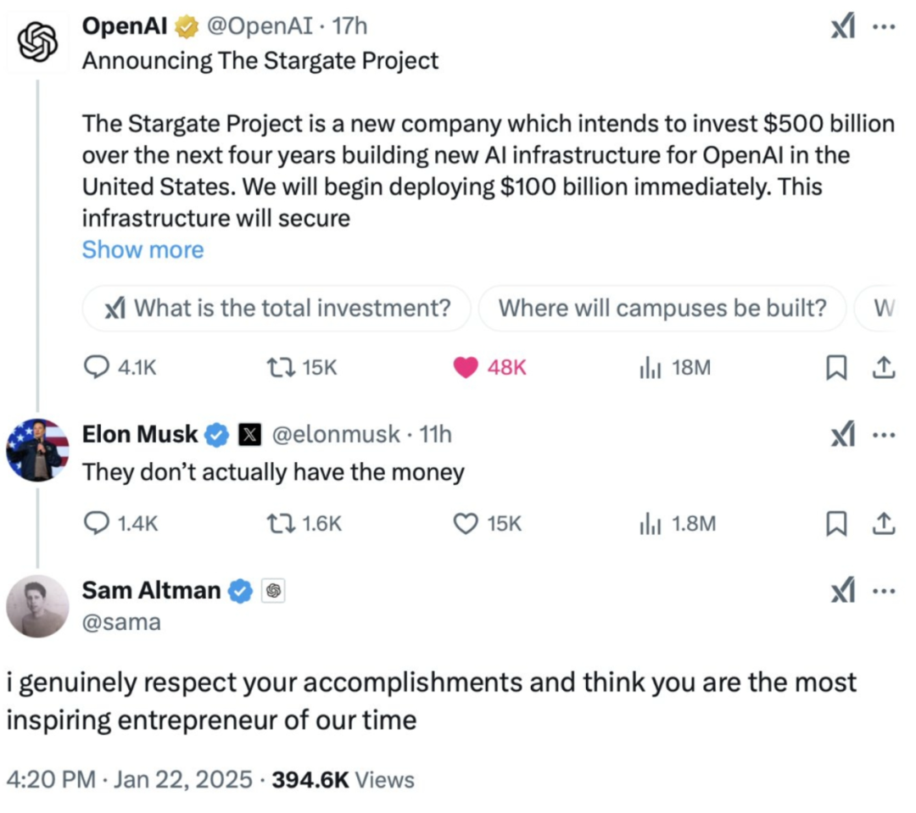Open the @sama profile handle
Image resolution: width=916 pixels, height=813 pixels.
pyautogui.click(x=121, y=623)
